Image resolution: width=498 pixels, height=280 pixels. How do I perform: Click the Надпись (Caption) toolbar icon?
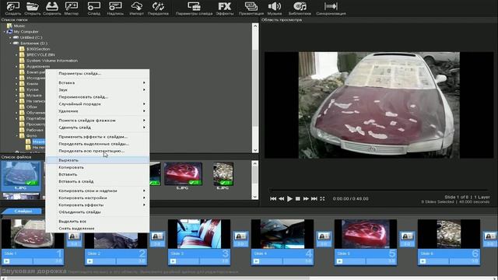(x=115, y=9)
